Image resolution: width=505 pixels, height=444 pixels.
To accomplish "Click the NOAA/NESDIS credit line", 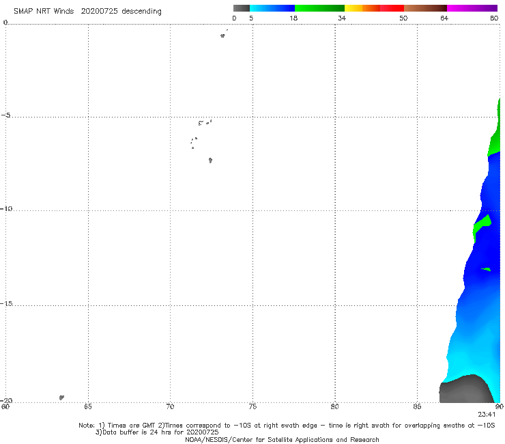I will [x=282, y=439].
